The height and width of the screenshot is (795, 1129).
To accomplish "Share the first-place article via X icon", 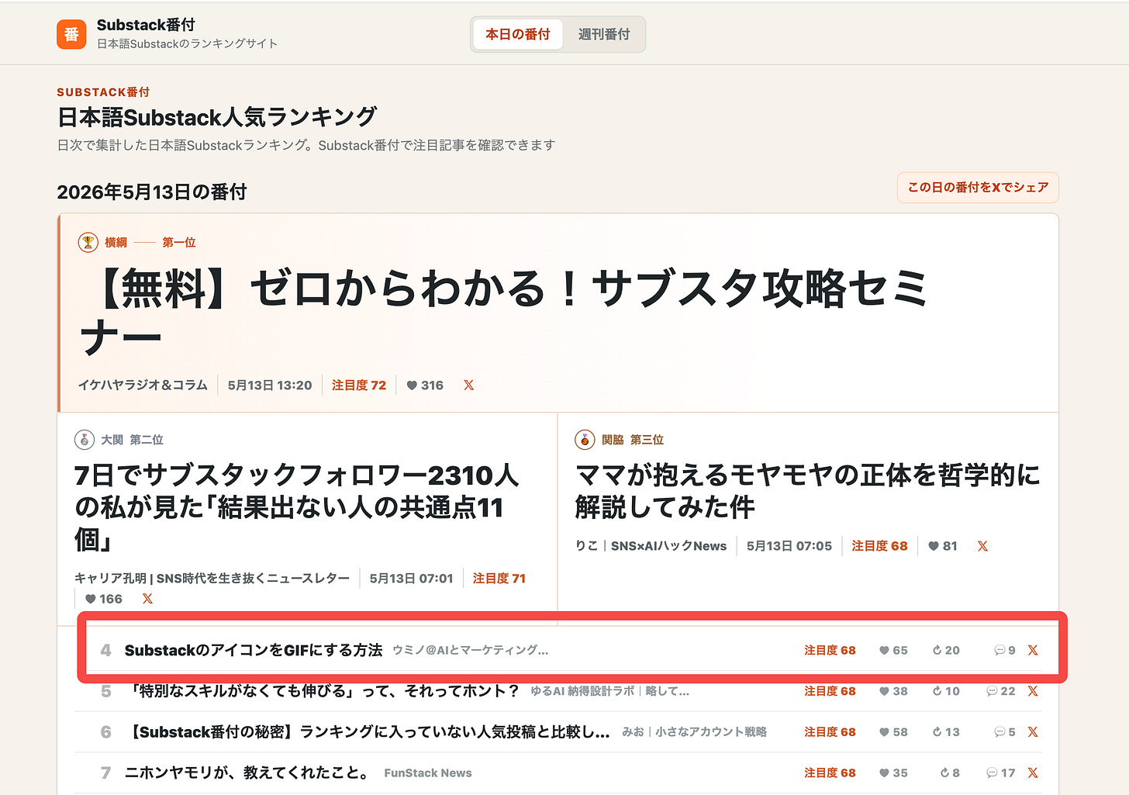I will click(x=469, y=385).
